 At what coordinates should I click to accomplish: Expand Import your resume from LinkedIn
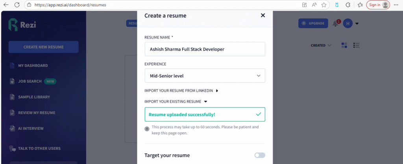[x=181, y=91]
